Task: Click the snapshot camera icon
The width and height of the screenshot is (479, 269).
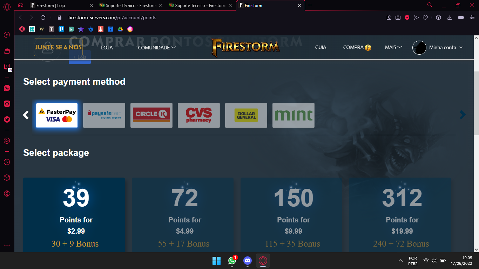Action: [x=398, y=18]
